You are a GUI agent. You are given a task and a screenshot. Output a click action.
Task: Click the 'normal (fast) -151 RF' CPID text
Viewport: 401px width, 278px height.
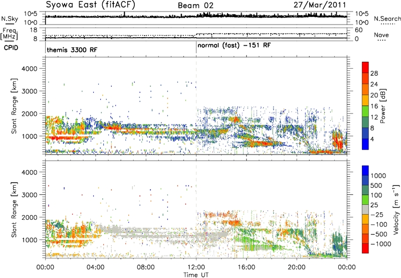click(x=234, y=46)
